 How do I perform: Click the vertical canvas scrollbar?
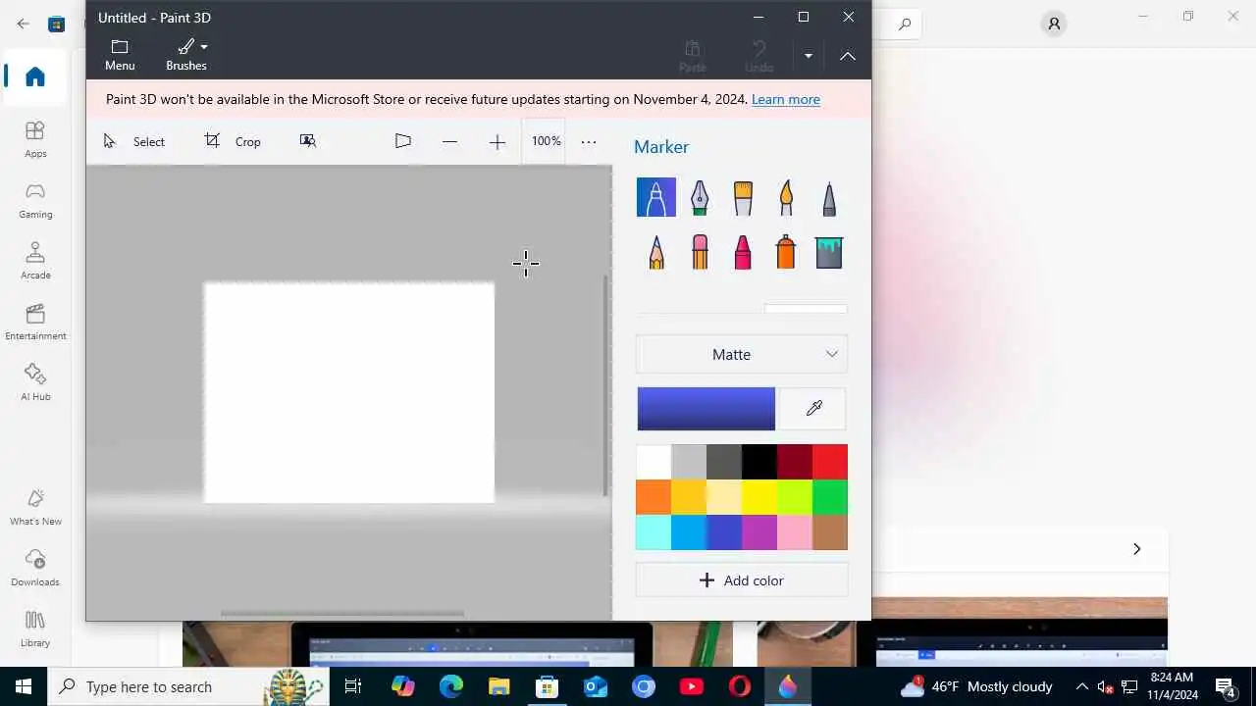tap(605, 384)
